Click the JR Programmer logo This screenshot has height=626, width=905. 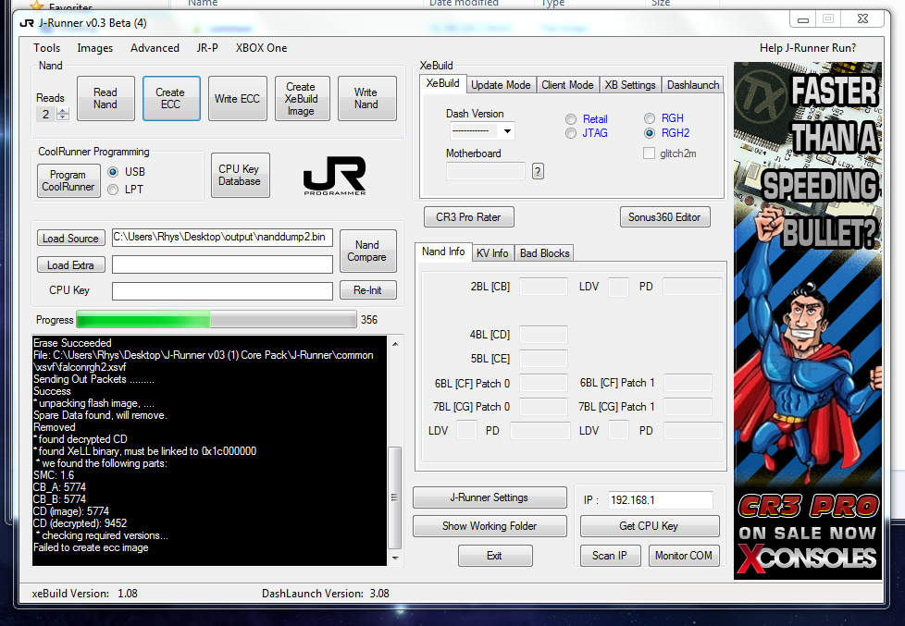pyautogui.click(x=334, y=176)
